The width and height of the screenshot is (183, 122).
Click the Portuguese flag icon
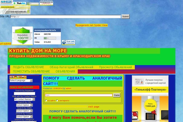(20, 77)
